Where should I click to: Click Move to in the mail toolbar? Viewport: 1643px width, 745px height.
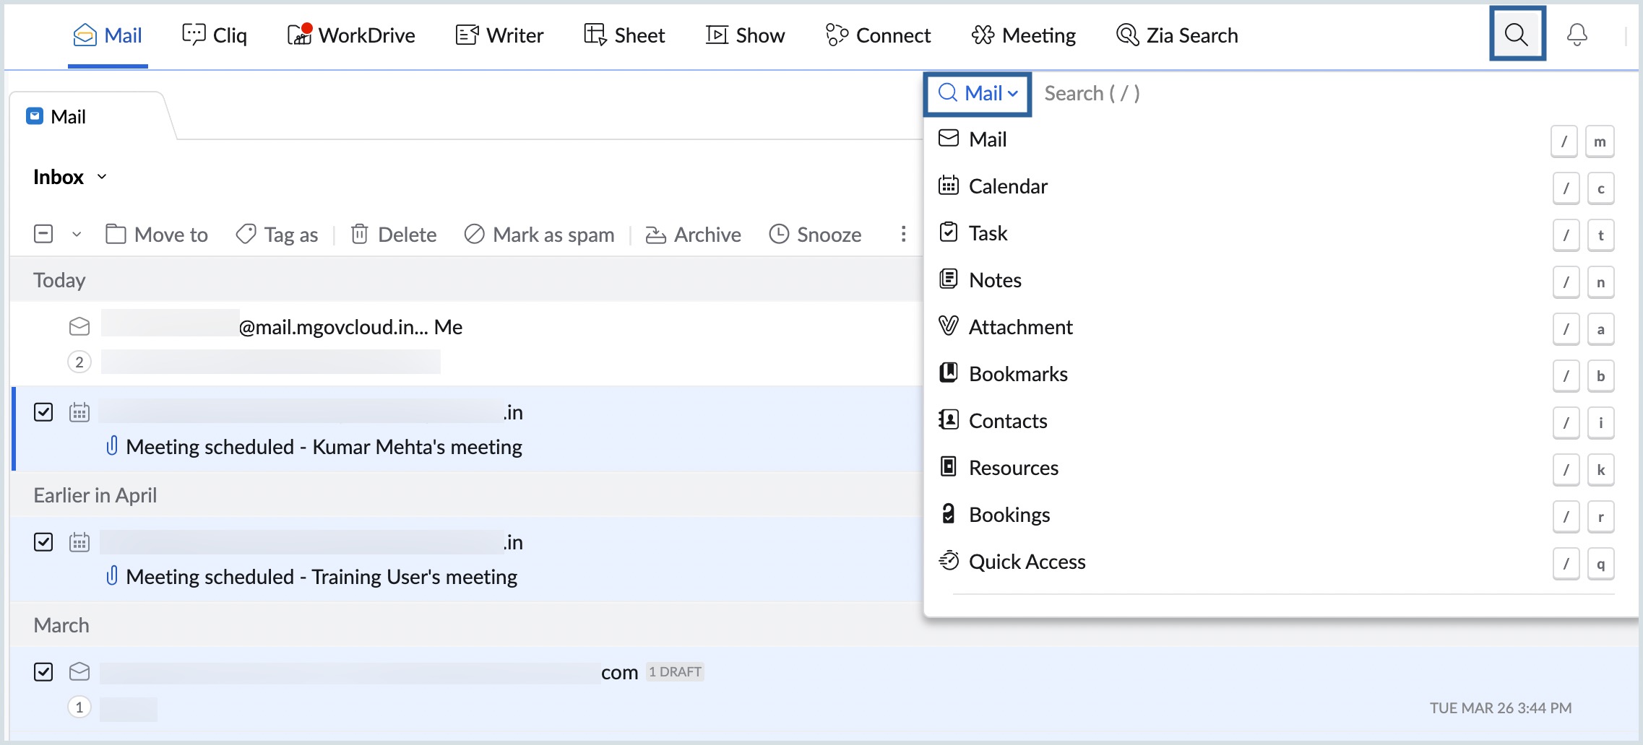tap(157, 235)
